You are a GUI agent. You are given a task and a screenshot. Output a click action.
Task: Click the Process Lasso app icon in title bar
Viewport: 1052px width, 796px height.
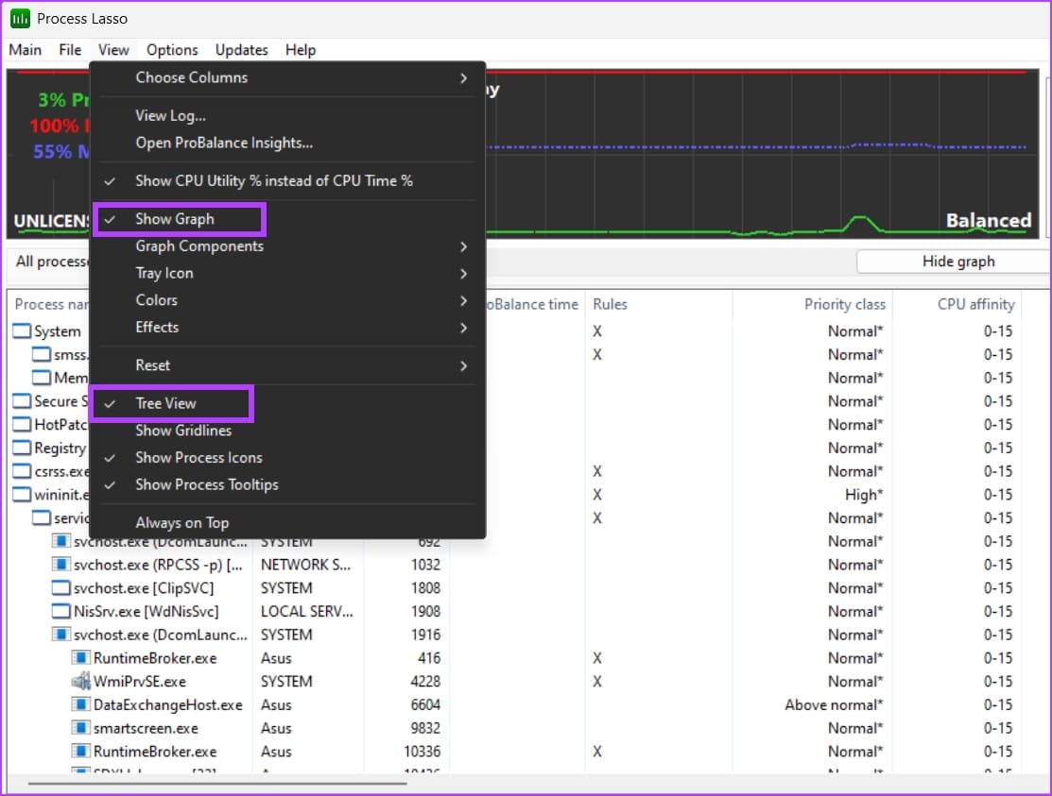tap(20, 18)
